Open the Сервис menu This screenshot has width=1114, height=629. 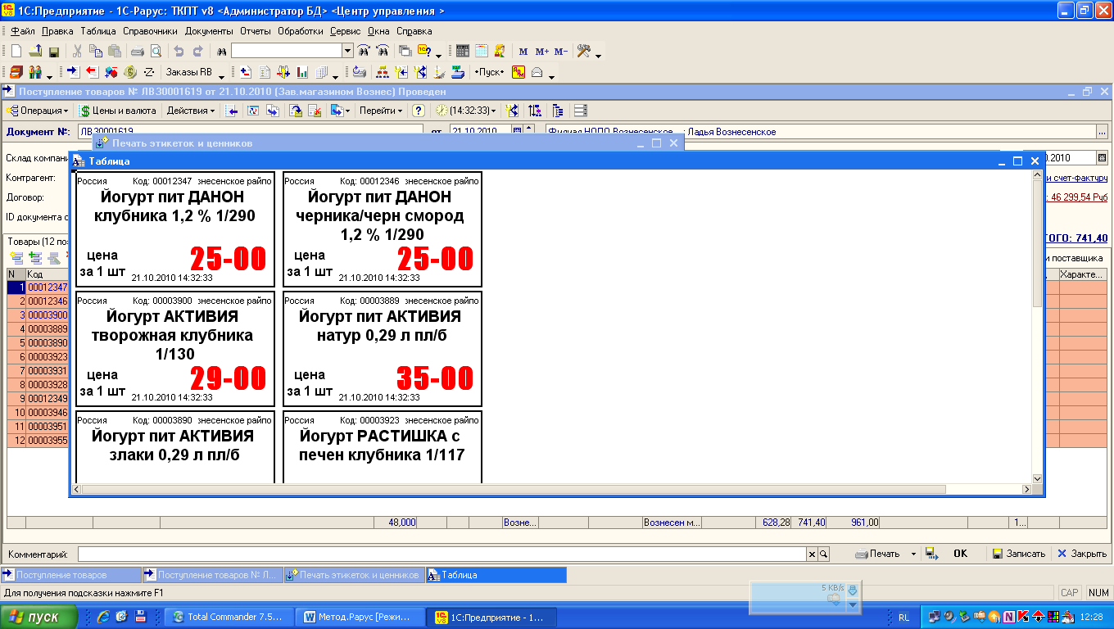345,31
